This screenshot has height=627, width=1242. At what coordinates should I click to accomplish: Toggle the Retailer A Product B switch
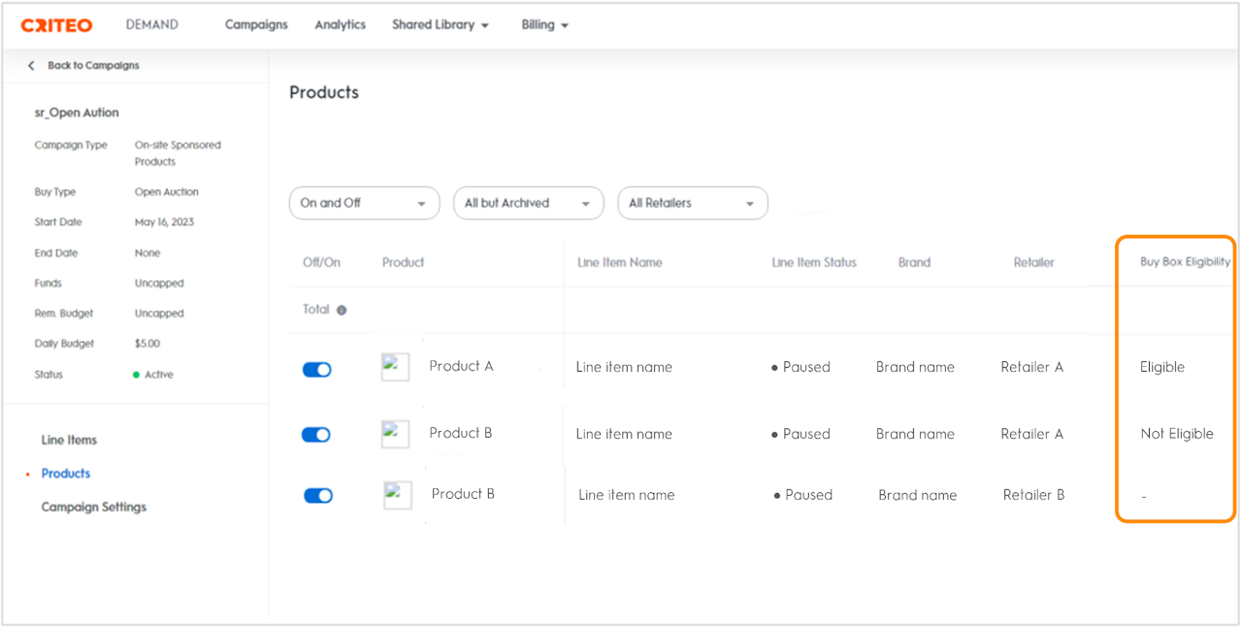click(x=316, y=435)
